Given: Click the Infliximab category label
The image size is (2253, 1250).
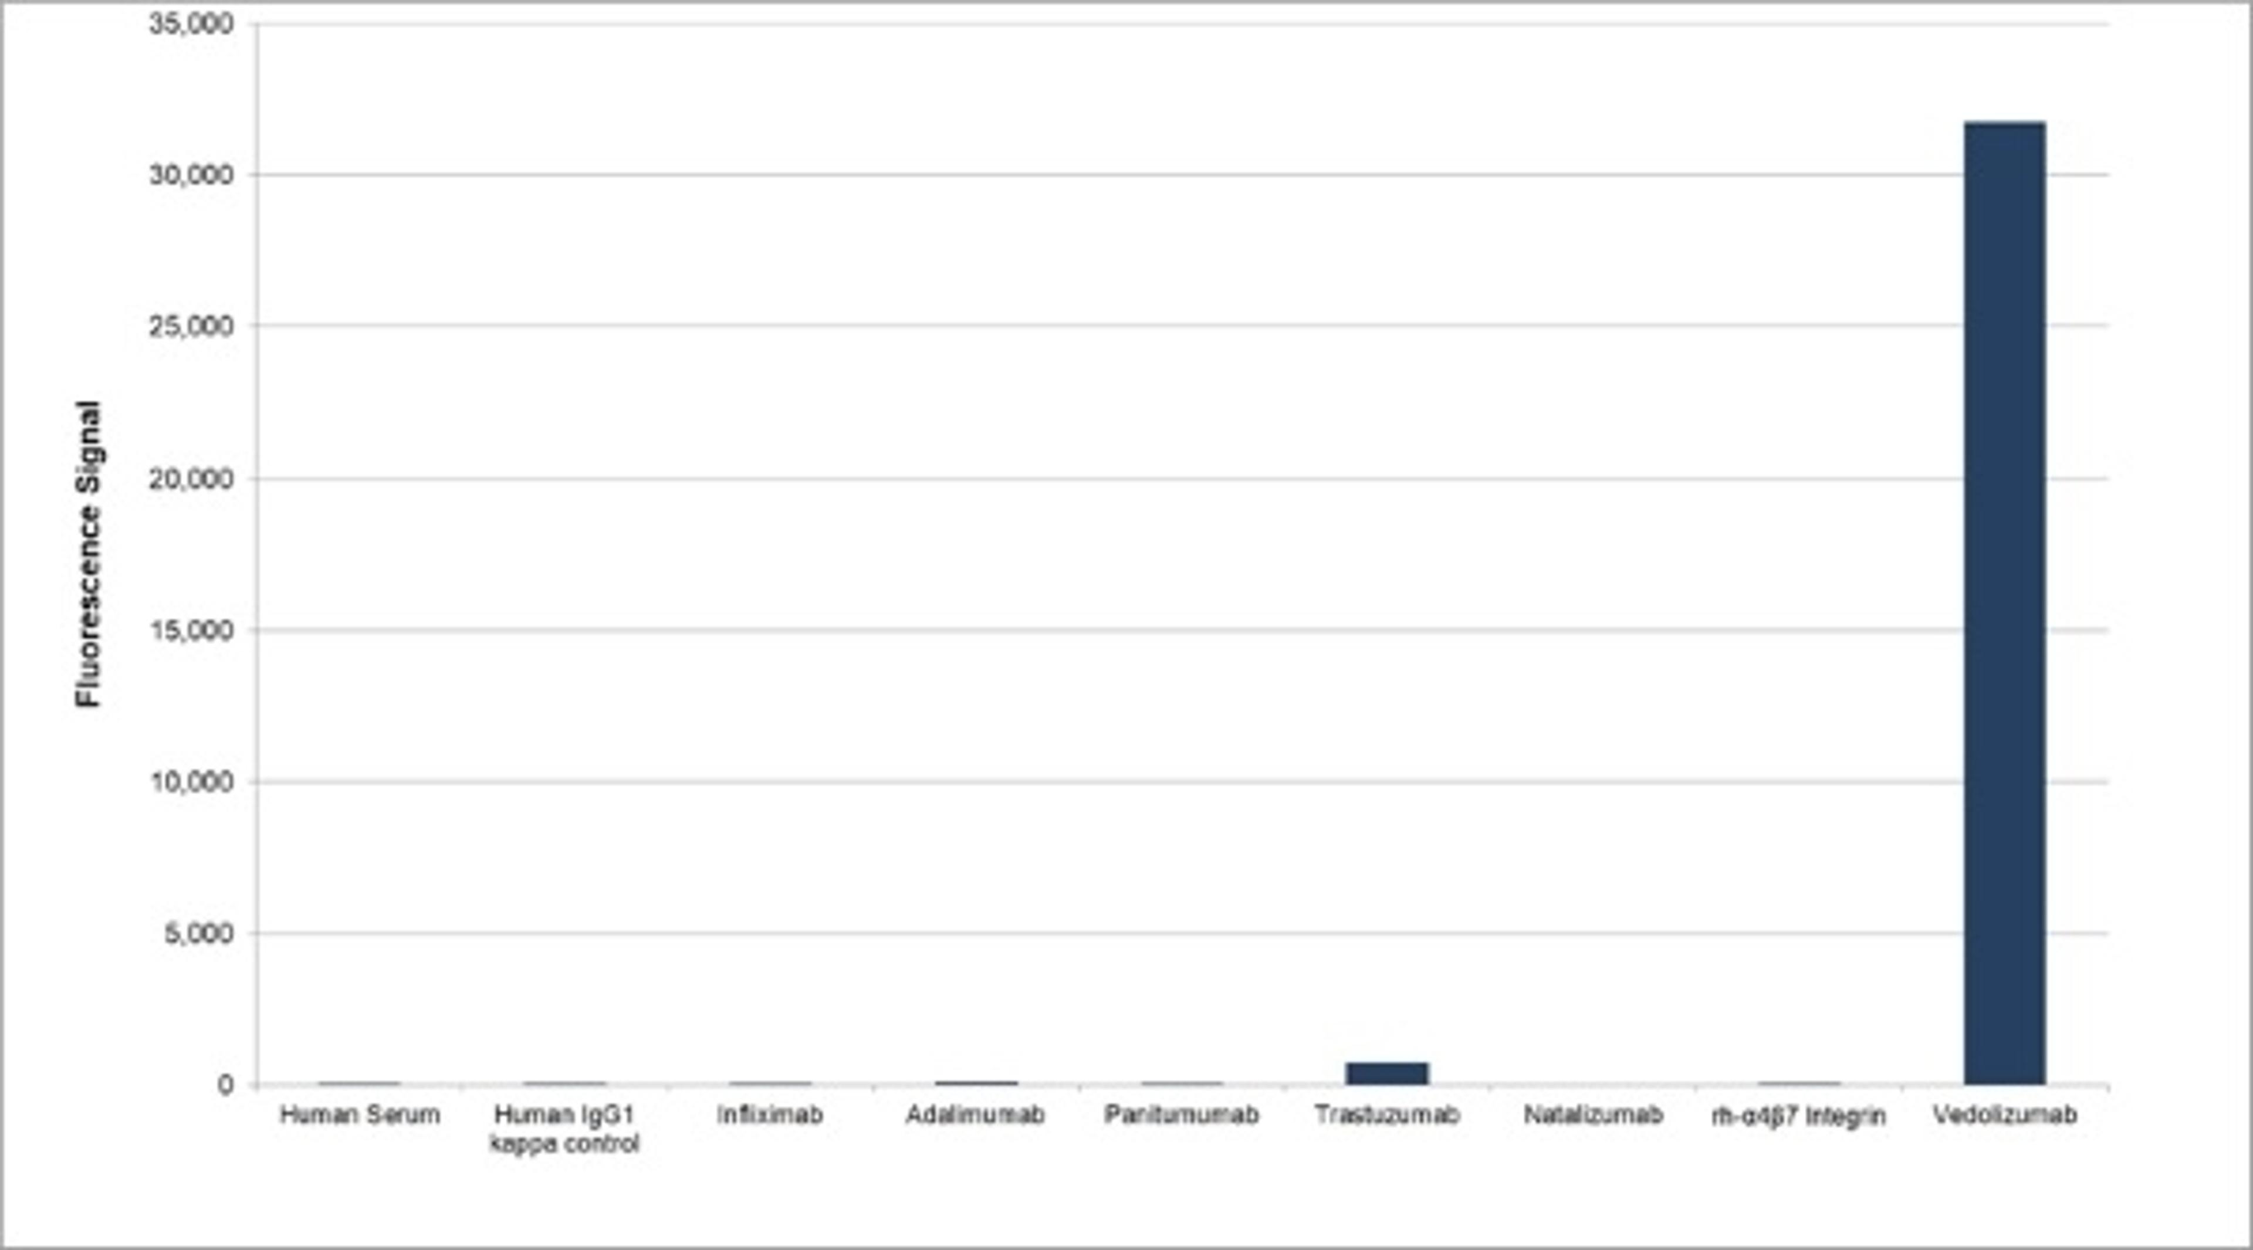Looking at the screenshot, I should [770, 1116].
